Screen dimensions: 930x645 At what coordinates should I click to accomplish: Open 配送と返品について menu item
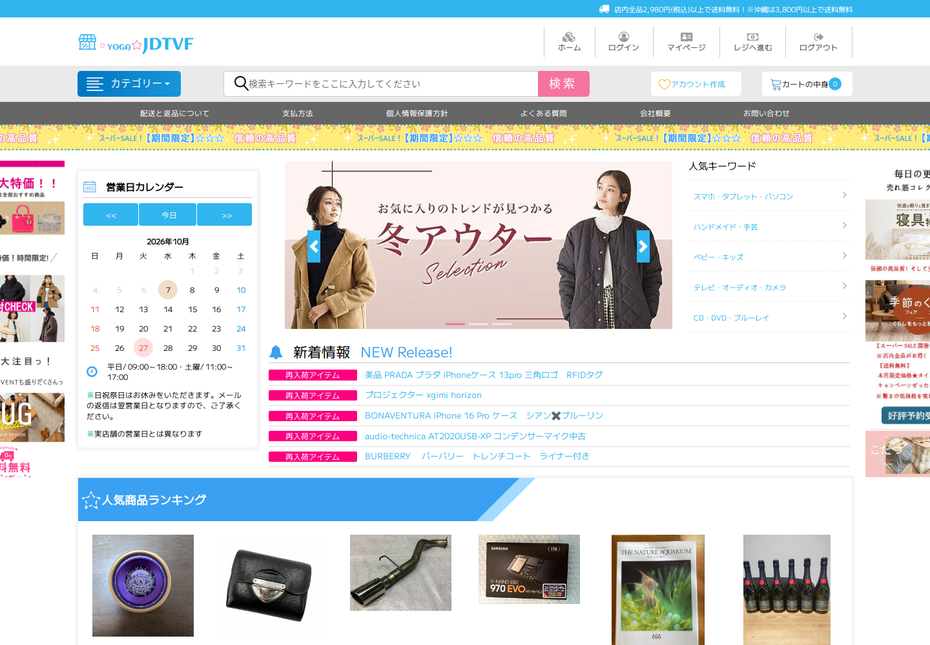(x=175, y=114)
